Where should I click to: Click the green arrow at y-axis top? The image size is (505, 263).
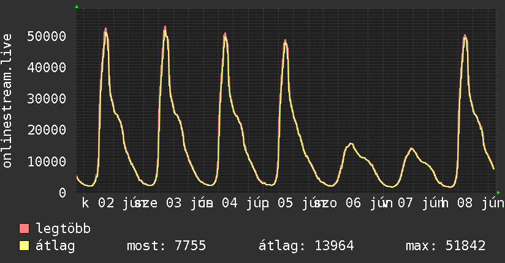77,7
